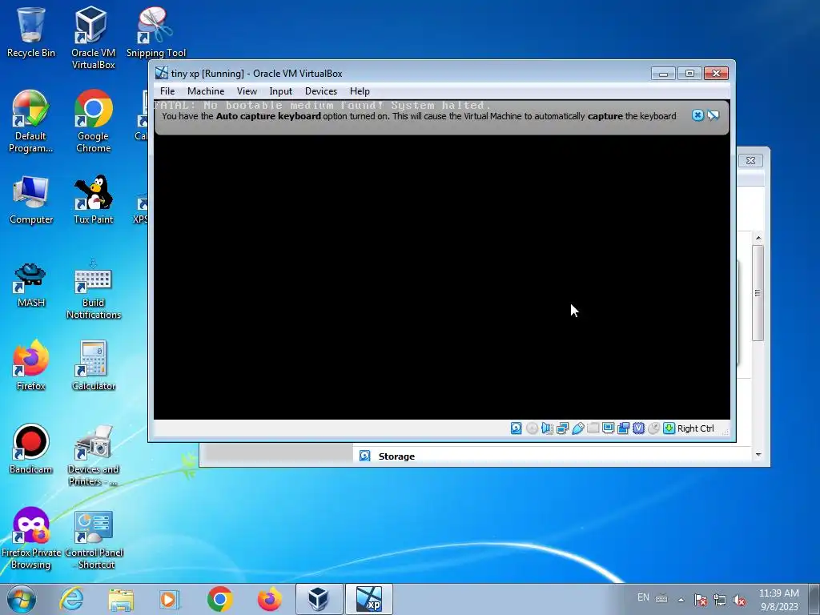Click the Storage disk icon in Manager window
The width and height of the screenshot is (820, 615).
click(x=365, y=456)
